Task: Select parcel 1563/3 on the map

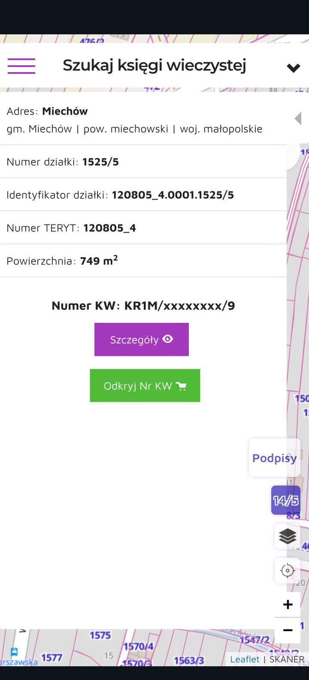Action: click(x=189, y=660)
